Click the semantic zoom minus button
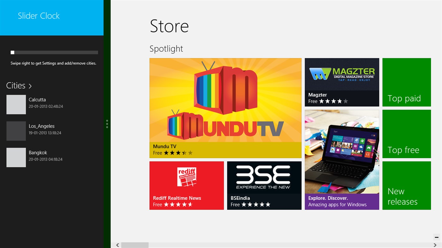This screenshot has width=442, height=248. pos(437,237)
